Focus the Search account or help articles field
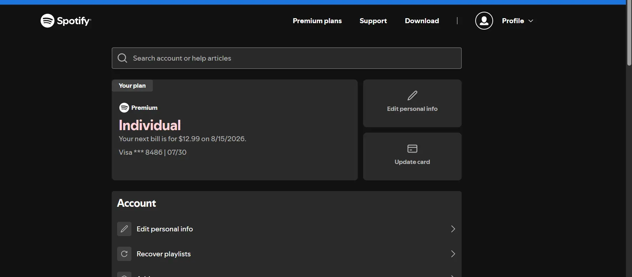Image resolution: width=632 pixels, height=277 pixels. click(x=287, y=58)
